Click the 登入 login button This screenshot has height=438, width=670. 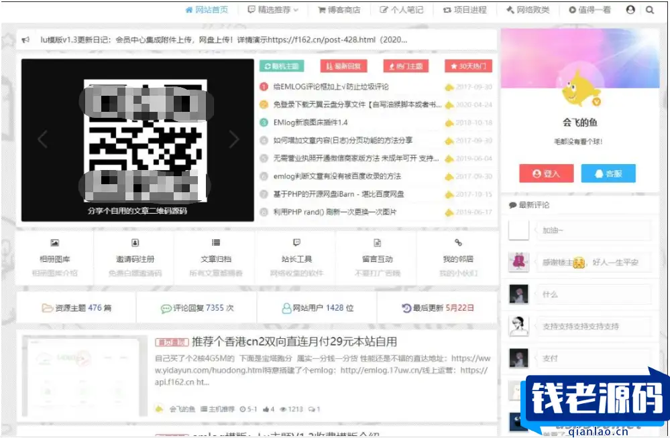(546, 173)
